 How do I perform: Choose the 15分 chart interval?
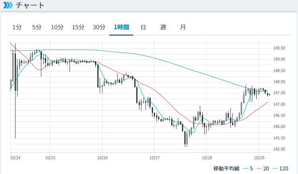tap(78, 27)
